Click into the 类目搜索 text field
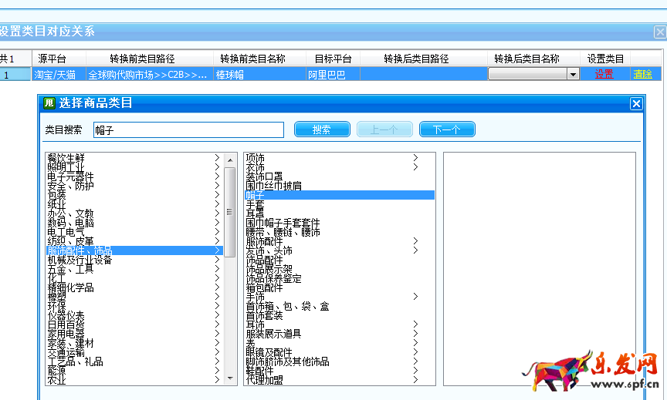 [188, 129]
